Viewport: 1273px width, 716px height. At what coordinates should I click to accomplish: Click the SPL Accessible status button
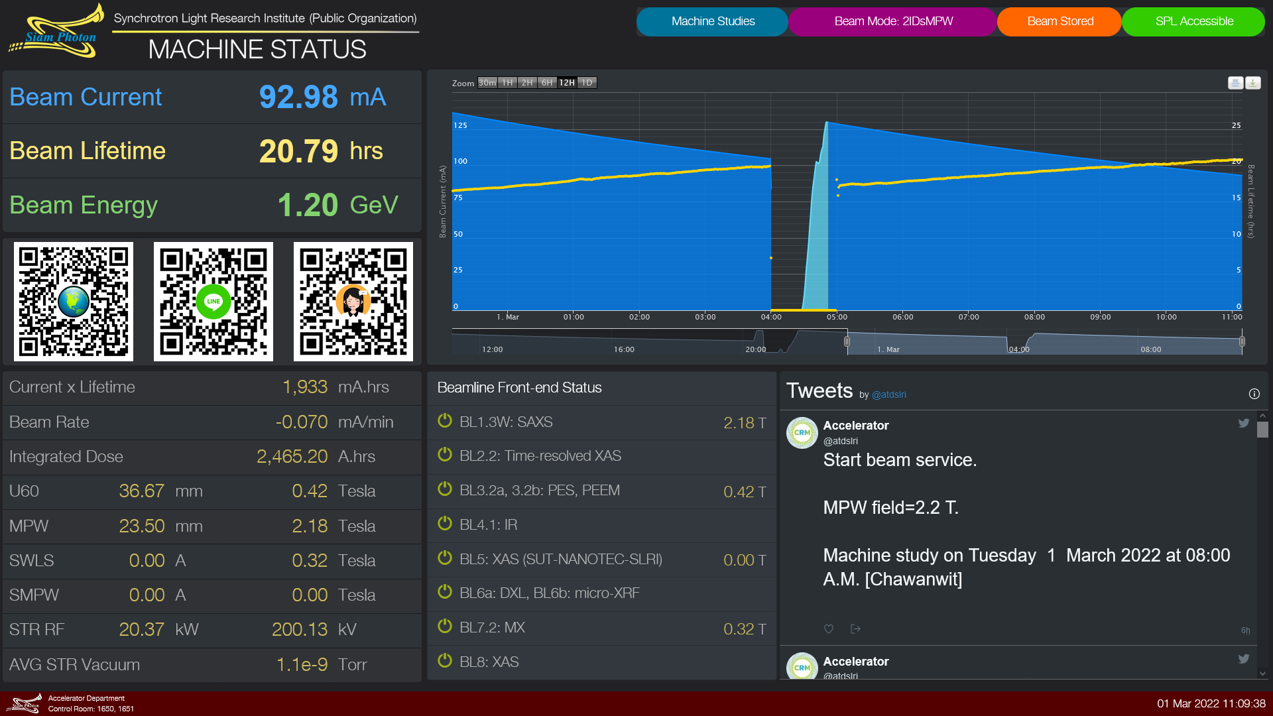[x=1193, y=21]
